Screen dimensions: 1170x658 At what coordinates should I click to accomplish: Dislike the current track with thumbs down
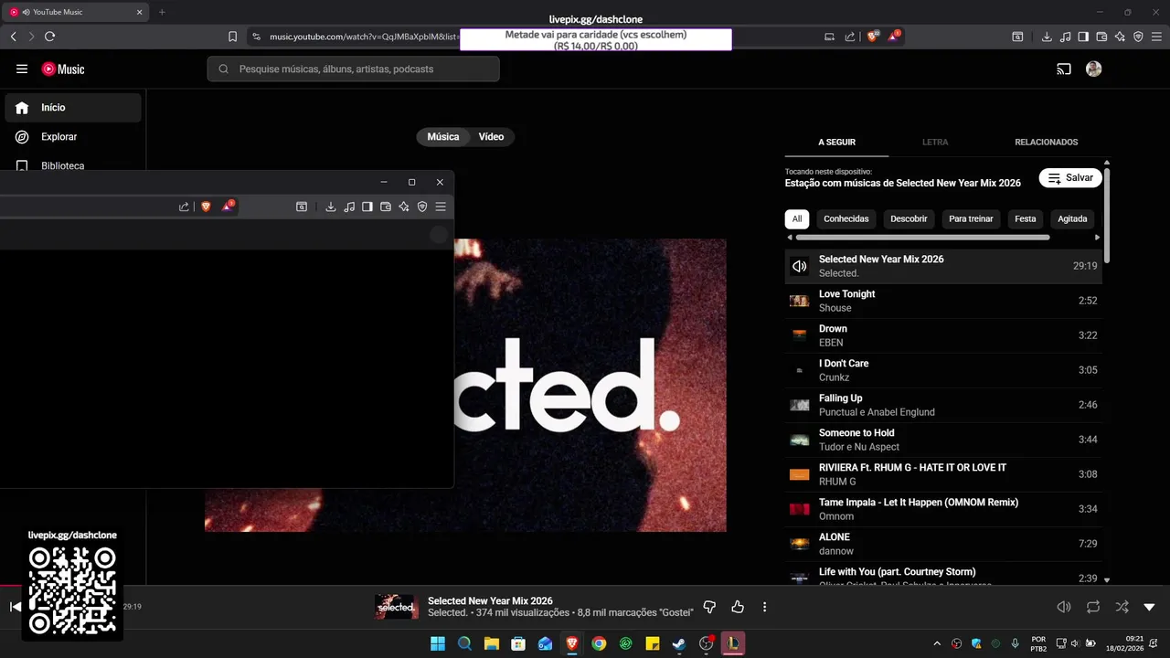coord(709,607)
